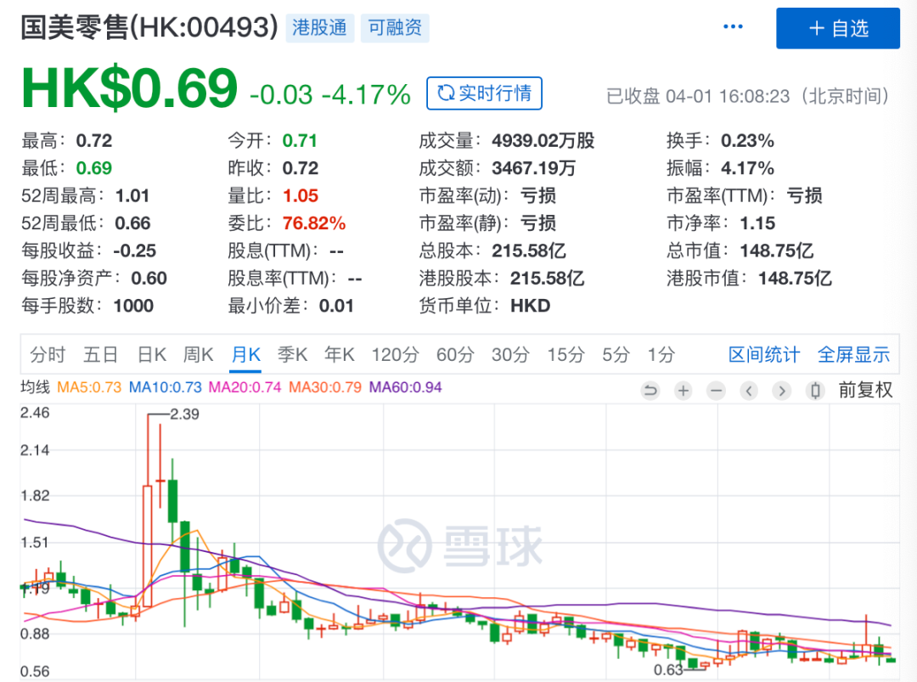Click the 成交额 value 3467.19万
The width and height of the screenshot is (917, 682).
[534, 168]
